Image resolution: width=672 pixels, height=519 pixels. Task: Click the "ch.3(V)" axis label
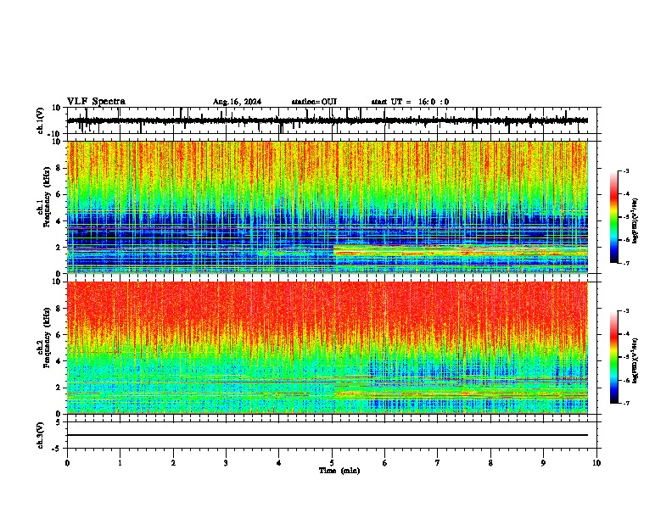point(40,435)
